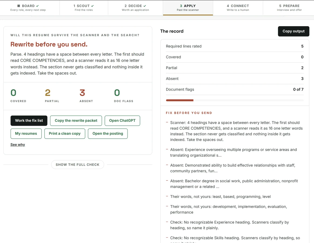The height and width of the screenshot is (243, 314).
Task: Open My resumes
Action: coord(26,134)
